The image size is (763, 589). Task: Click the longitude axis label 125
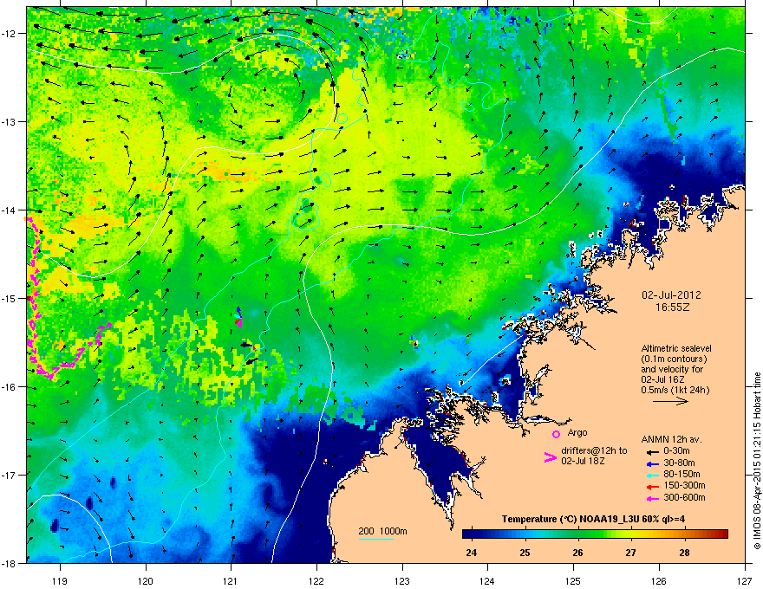(573, 580)
